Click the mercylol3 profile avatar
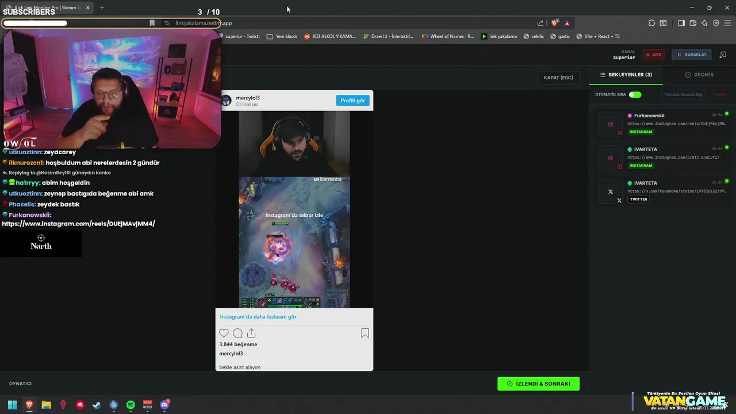This screenshot has height=414, width=736. (227, 101)
